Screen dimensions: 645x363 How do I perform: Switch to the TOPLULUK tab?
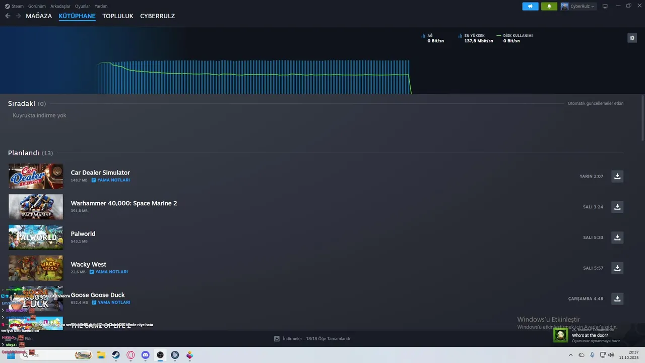(117, 16)
